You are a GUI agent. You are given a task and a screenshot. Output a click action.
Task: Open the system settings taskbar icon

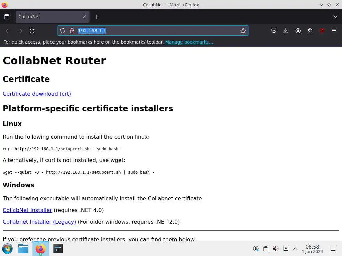click(58, 249)
